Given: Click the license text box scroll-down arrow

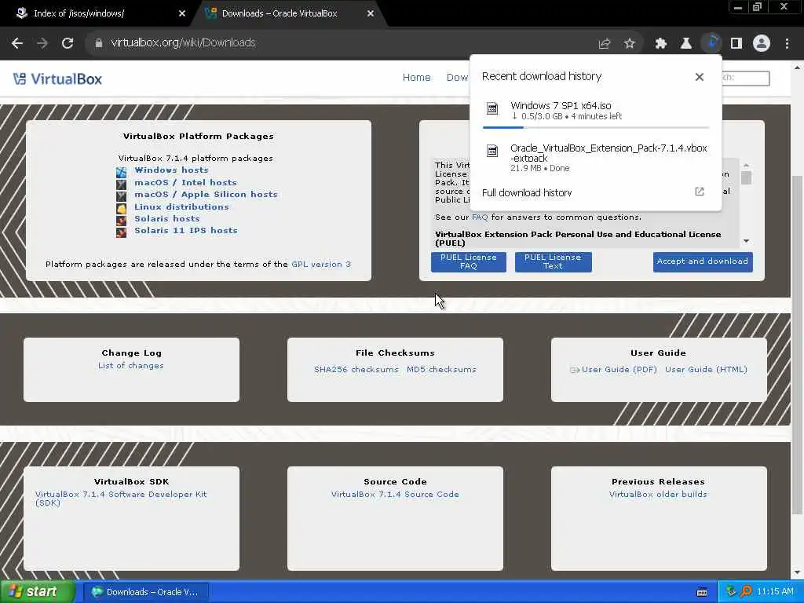Looking at the screenshot, I should (x=746, y=241).
